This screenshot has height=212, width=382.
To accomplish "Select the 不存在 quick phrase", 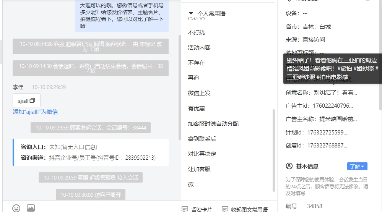I will tap(197, 63).
